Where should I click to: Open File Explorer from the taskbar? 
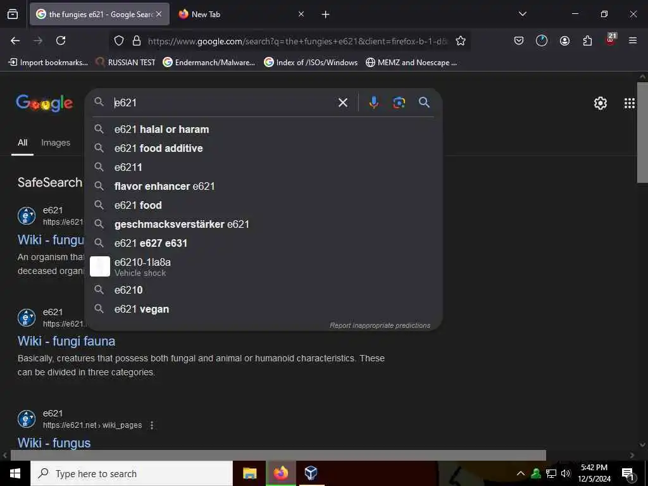(249, 473)
